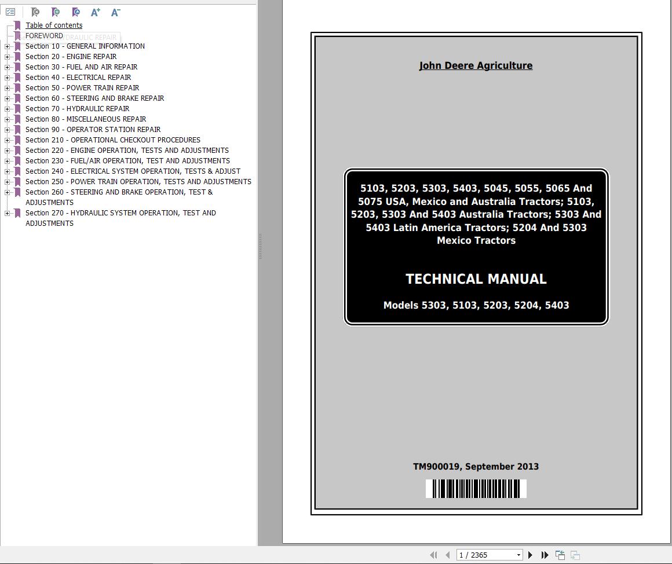Click the delete bookmark icon
The image size is (672, 564).
pos(35,12)
